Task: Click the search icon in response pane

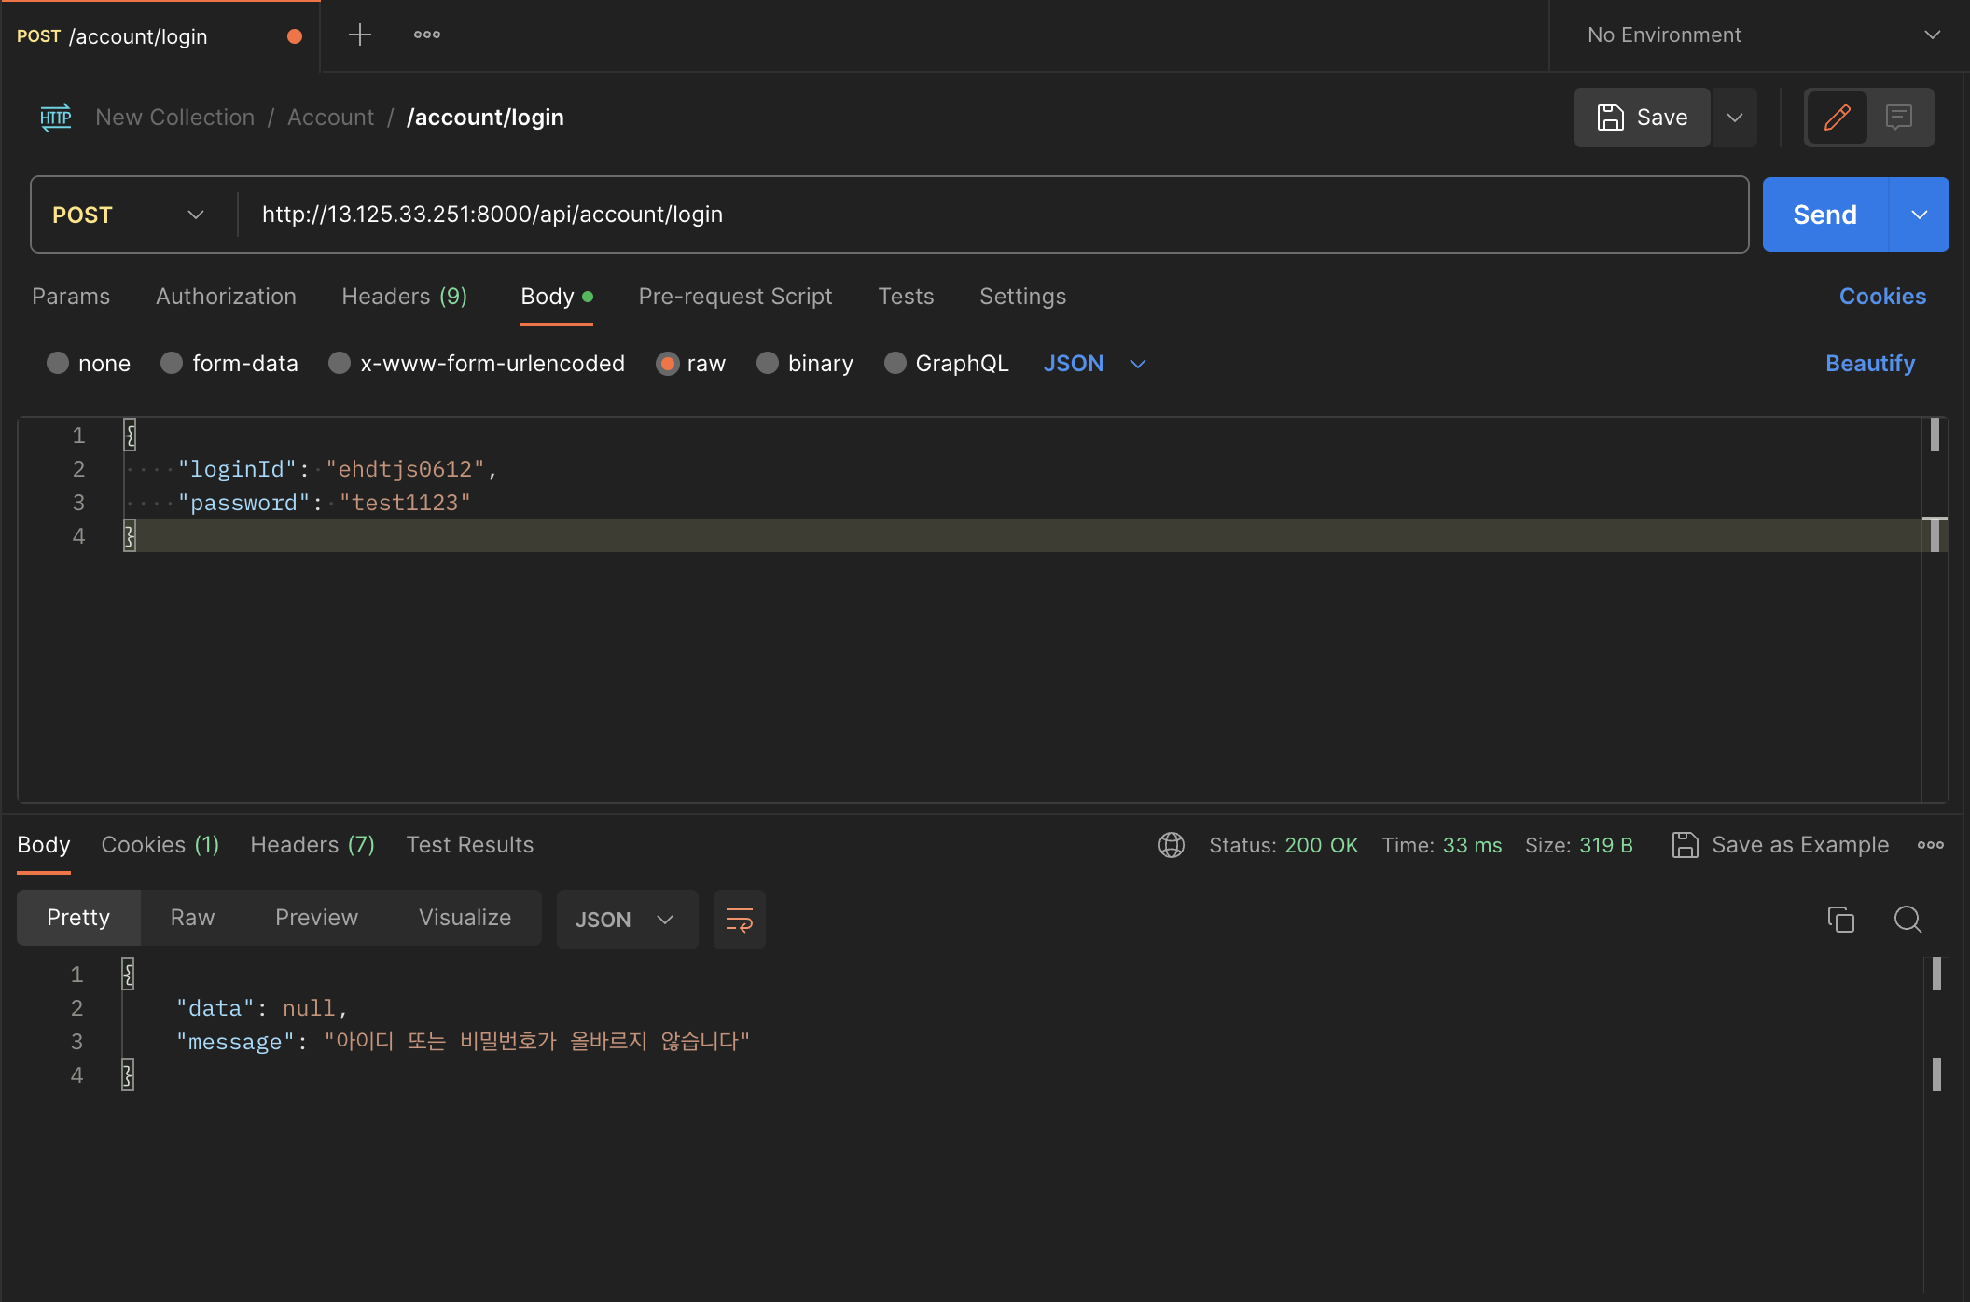Action: click(1908, 920)
